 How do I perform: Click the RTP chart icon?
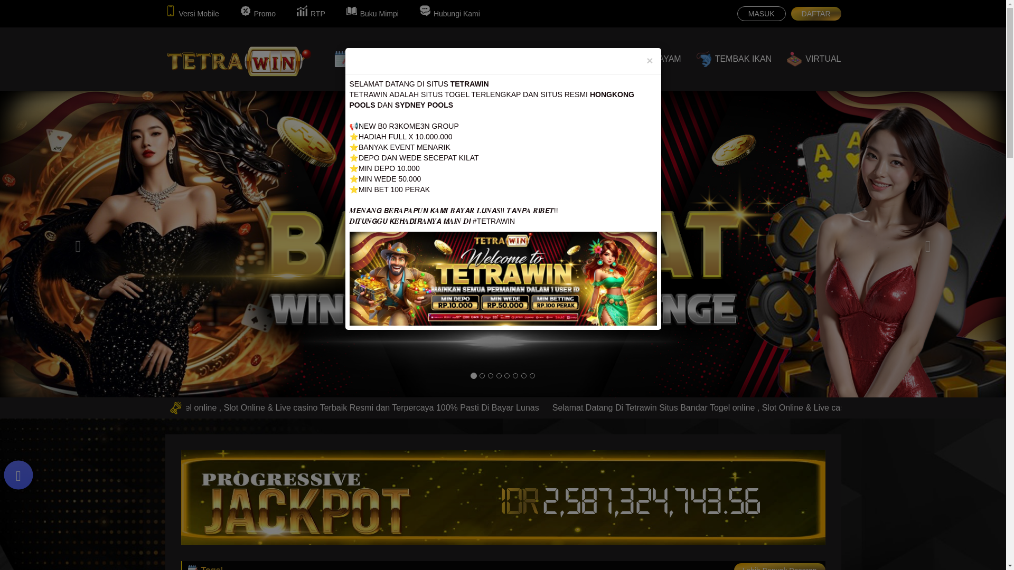(x=302, y=11)
